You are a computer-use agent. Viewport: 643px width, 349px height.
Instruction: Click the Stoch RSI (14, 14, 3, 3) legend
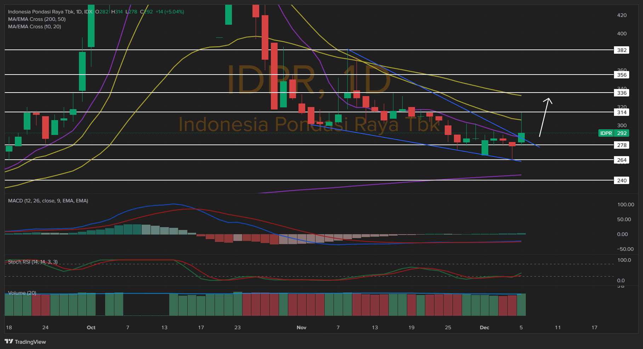click(33, 262)
